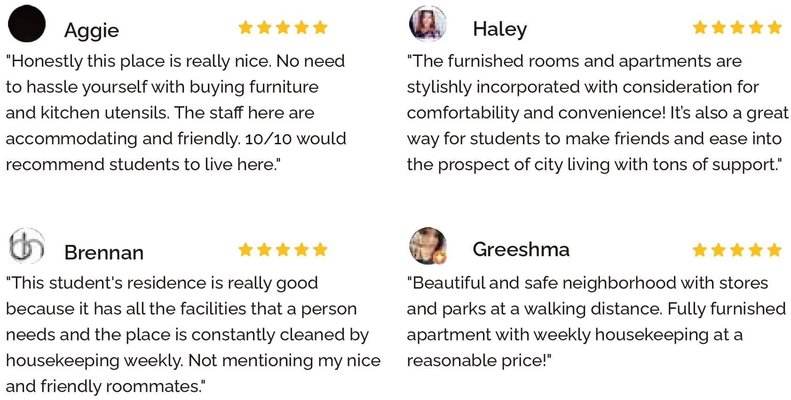This screenshot has height=400, width=791.
Task: Click the reviewer name Aggie
Action: [91, 31]
